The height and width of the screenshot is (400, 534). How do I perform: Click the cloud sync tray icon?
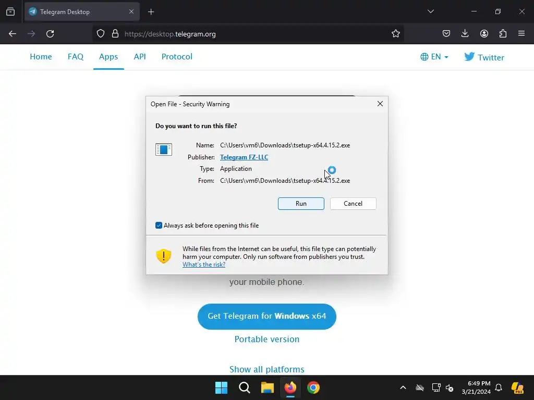420,387
